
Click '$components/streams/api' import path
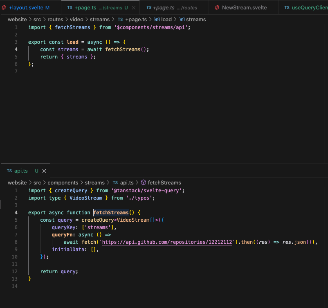151,27
